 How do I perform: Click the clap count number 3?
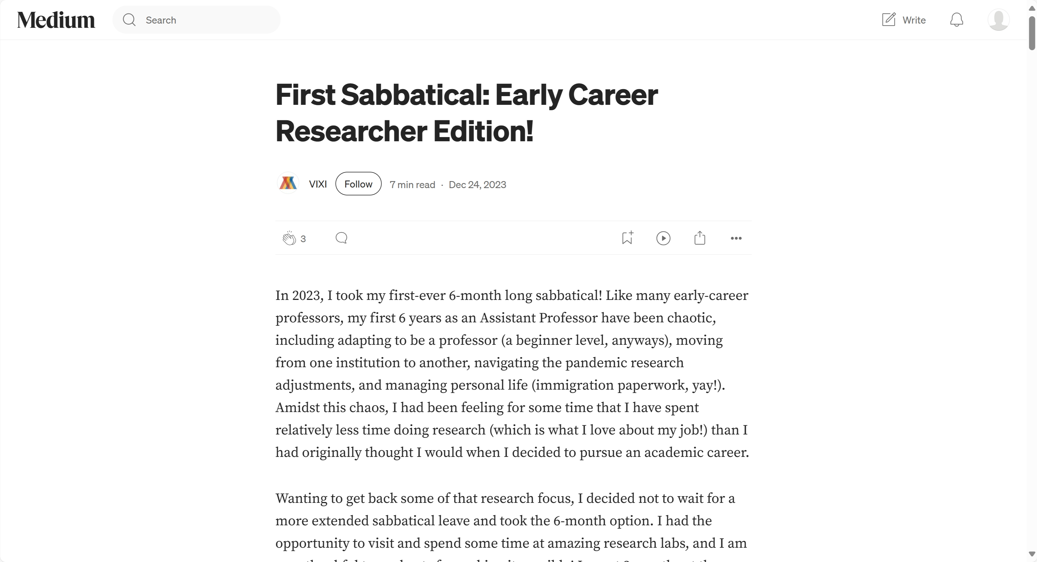coord(303,239)
